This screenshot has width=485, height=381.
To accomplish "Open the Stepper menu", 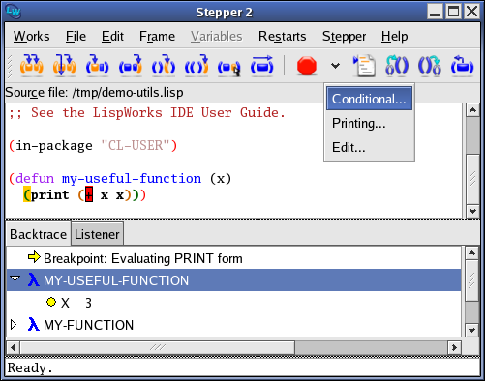I will 344,36.
